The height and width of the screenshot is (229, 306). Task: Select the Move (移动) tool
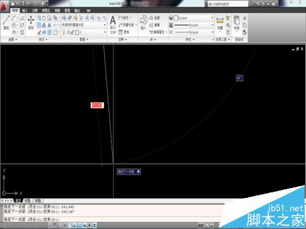point(31,23)
